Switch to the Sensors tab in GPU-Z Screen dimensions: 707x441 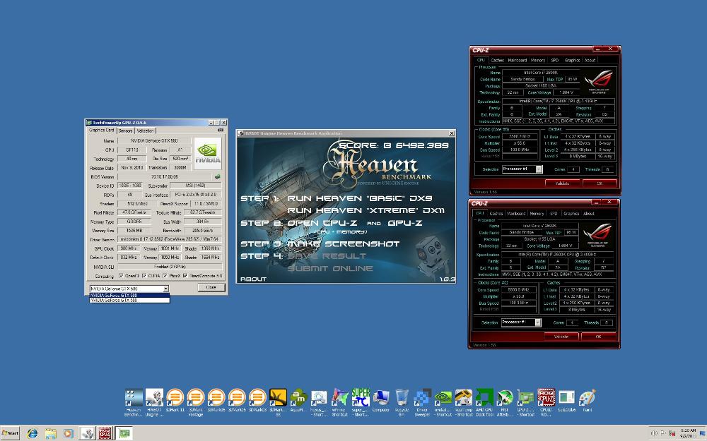tap(125, 131)
